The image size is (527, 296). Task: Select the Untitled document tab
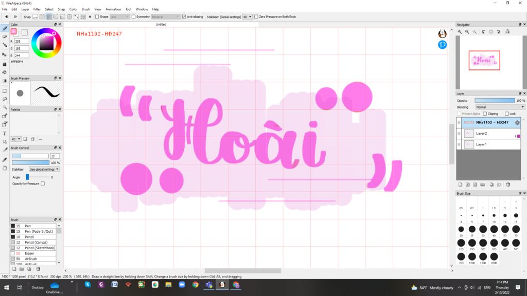click(x=161, y=25)
